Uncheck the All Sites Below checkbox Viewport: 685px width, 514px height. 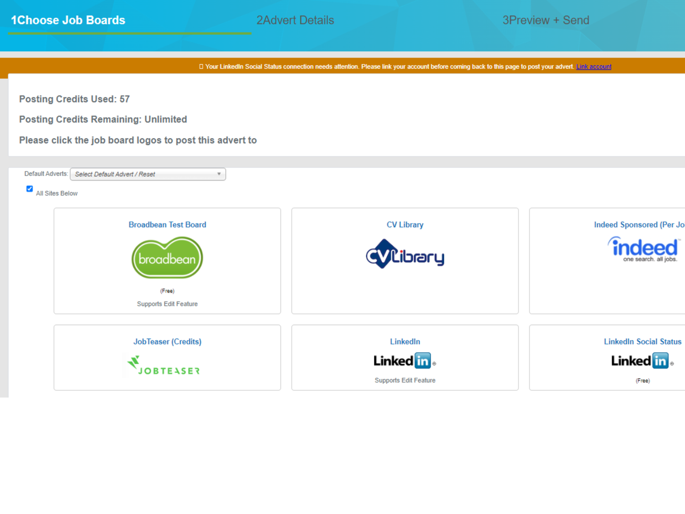coord(29,189)
